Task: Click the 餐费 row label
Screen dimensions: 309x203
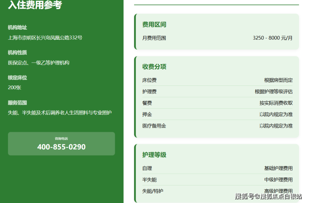Action: pyautogui.click(x=147, y=103)
